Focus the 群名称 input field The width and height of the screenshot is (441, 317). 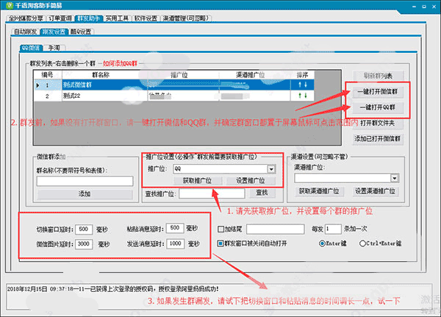[x=85, y=181]
